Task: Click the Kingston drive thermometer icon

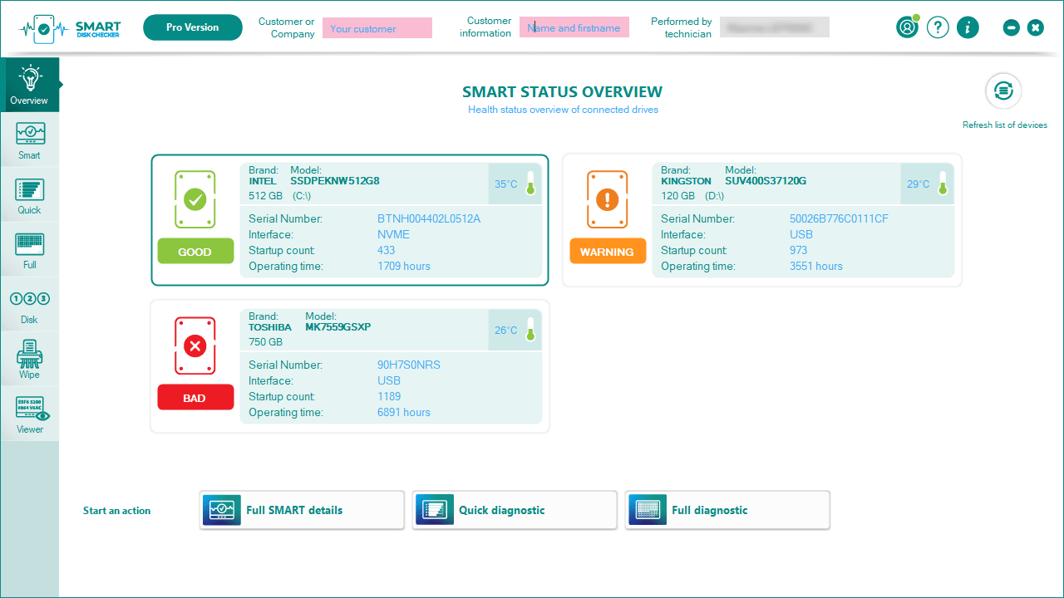Action: pos(943,184)
